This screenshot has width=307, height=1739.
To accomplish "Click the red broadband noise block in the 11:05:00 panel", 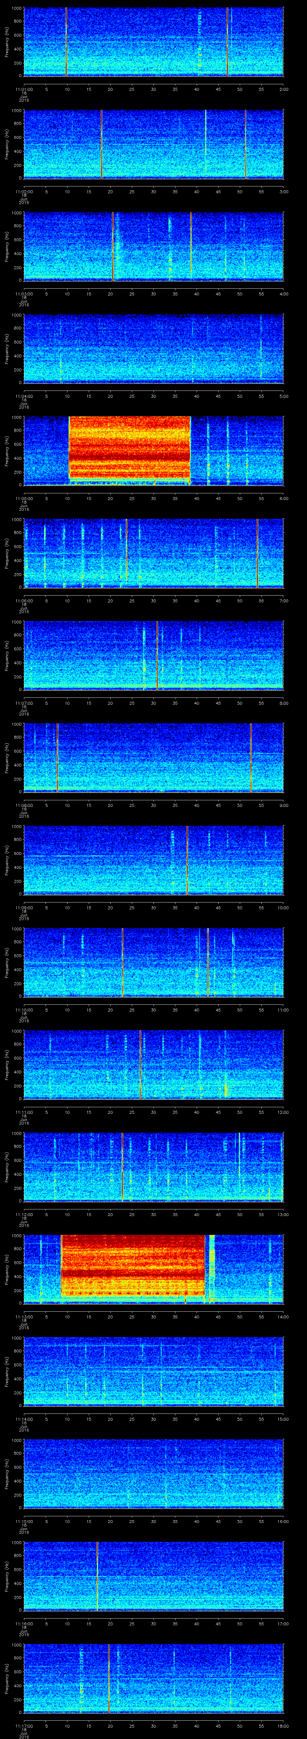I will click(130, 447).
